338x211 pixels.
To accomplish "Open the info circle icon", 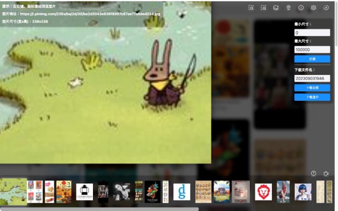I will [x=301, y=8].
